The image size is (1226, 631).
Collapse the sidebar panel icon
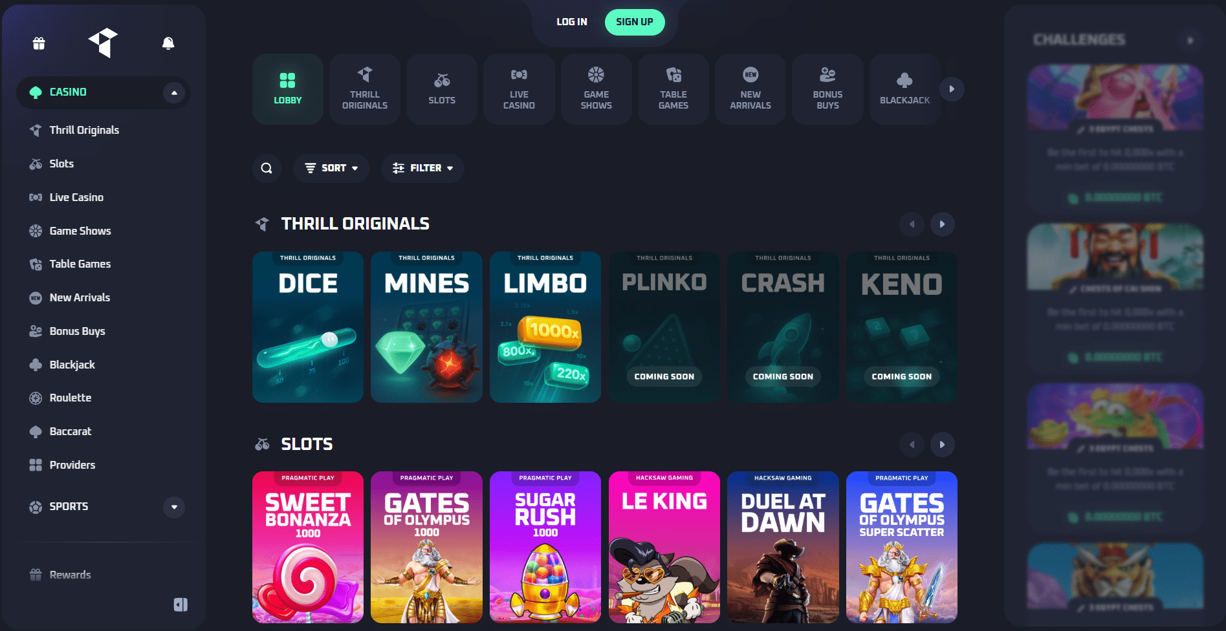tap(181, 604)
